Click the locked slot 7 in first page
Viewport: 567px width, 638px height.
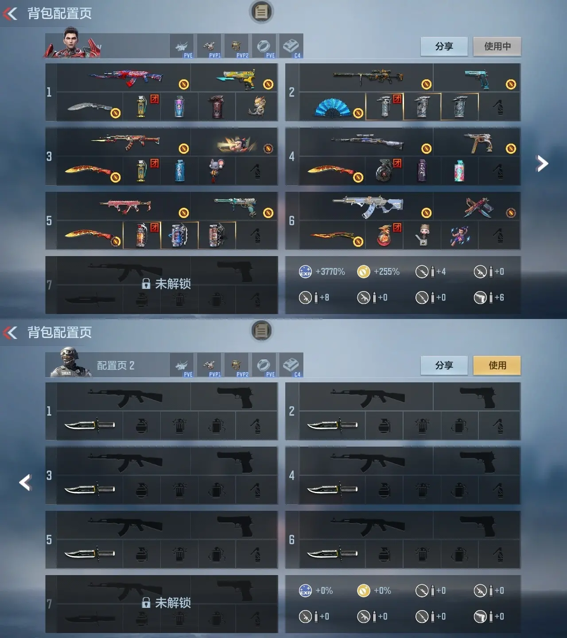tap(162, 285)
